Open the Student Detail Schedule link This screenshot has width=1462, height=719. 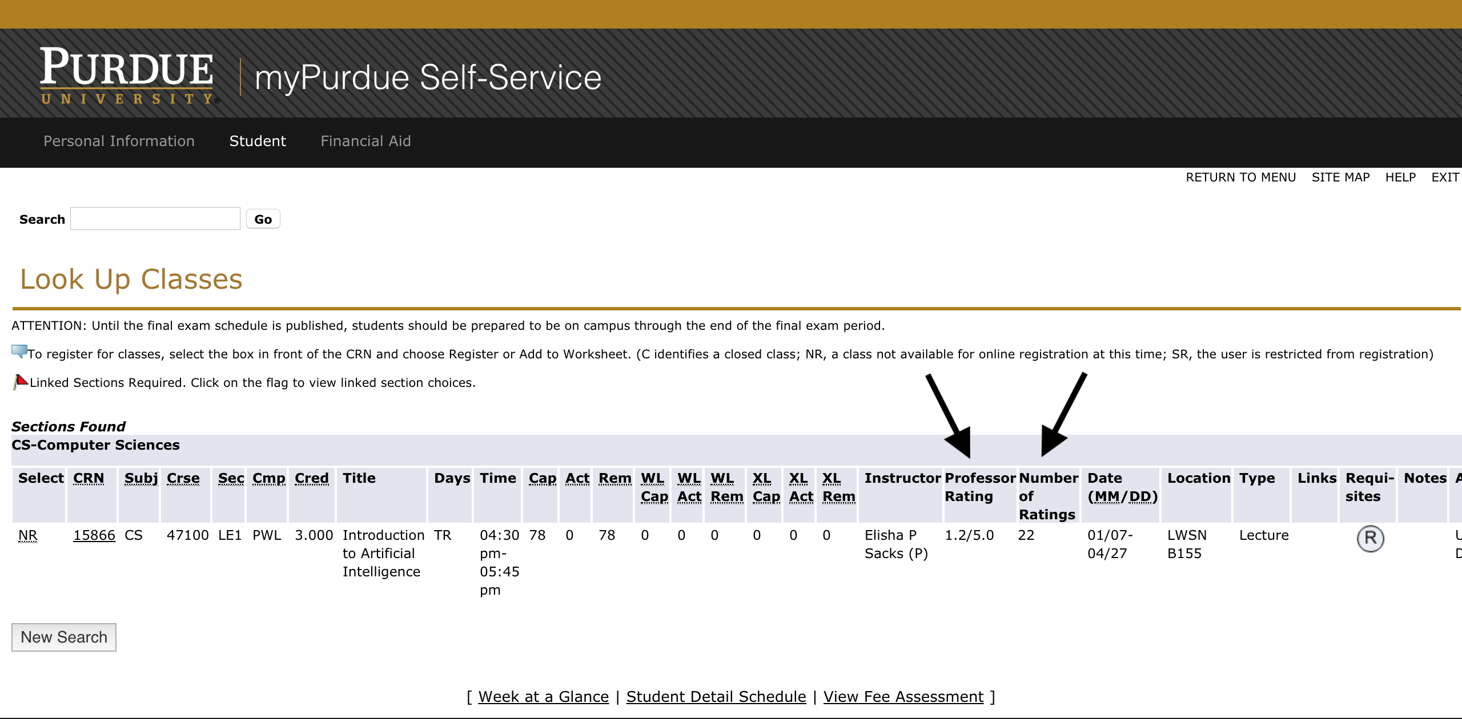pyautogui.click(x=716, y=697)
